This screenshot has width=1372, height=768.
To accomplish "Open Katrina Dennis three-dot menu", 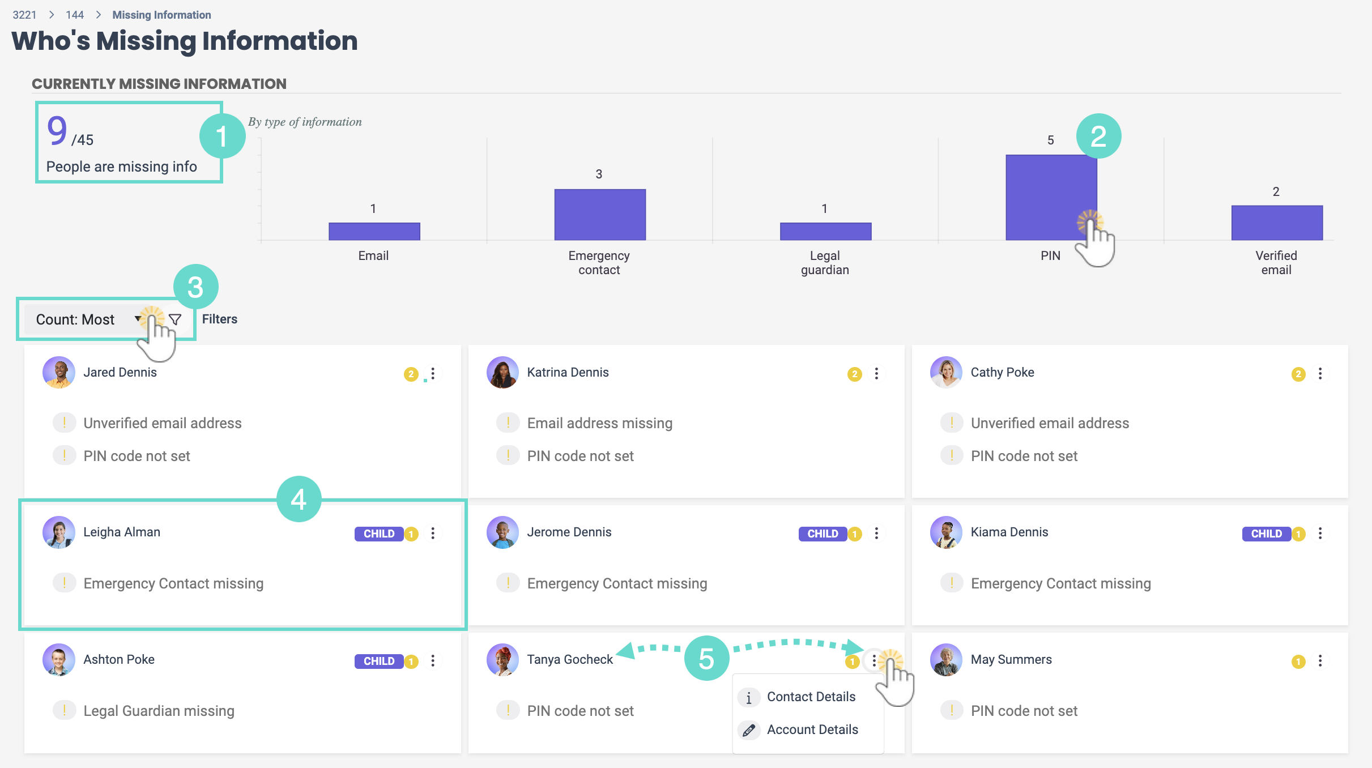I will tap(876, 374).
